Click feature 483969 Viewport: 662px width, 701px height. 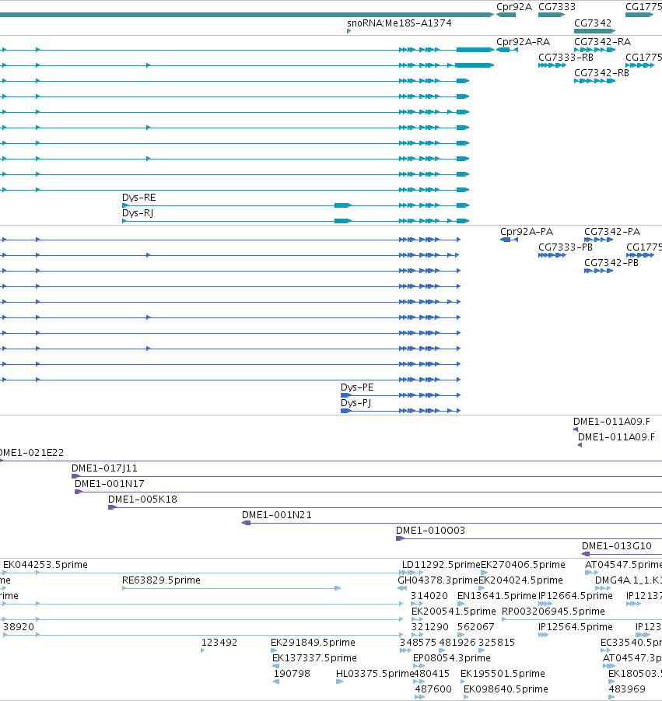611,697
